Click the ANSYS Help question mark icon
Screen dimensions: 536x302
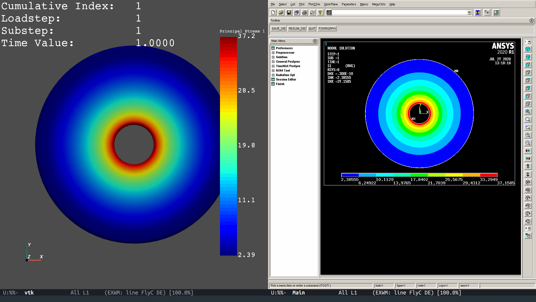click(320, 12)
